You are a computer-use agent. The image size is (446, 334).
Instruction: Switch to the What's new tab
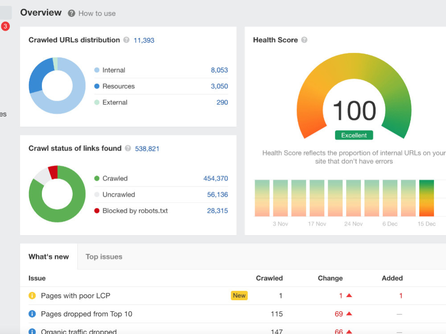coord(49,257)
